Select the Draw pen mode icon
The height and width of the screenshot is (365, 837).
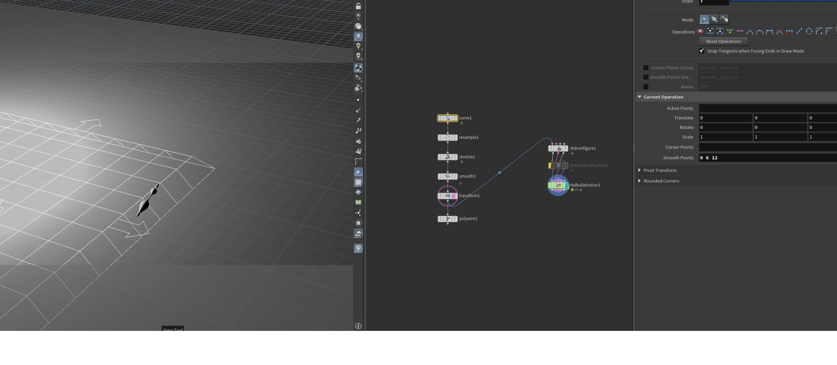click(x=714, y=19)
